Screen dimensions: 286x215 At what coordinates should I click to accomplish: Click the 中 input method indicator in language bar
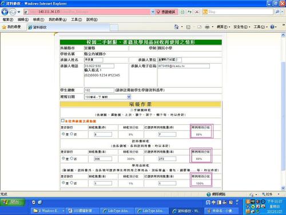tap(213, 202)
